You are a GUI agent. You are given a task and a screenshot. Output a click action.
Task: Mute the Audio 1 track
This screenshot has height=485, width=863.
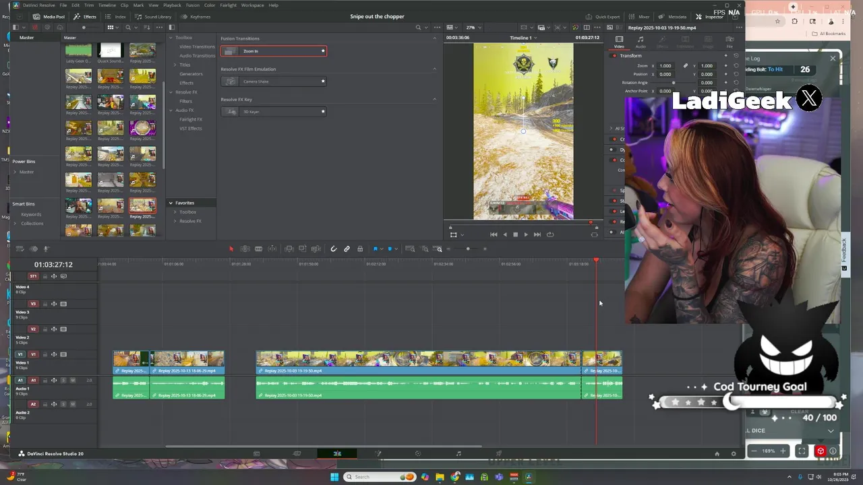73,380
